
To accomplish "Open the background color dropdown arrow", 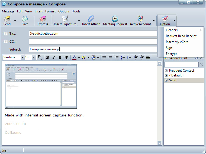I will [98, 58].
